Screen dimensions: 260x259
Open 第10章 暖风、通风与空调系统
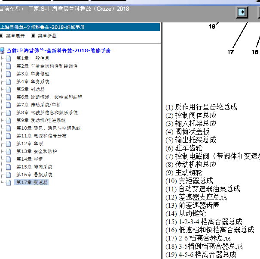[49, 128]
